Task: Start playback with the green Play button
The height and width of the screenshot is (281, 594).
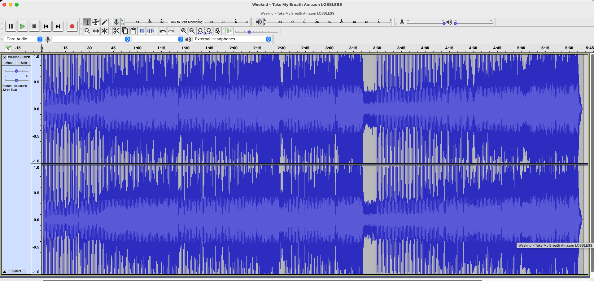Action: click(x=23, y=26)
